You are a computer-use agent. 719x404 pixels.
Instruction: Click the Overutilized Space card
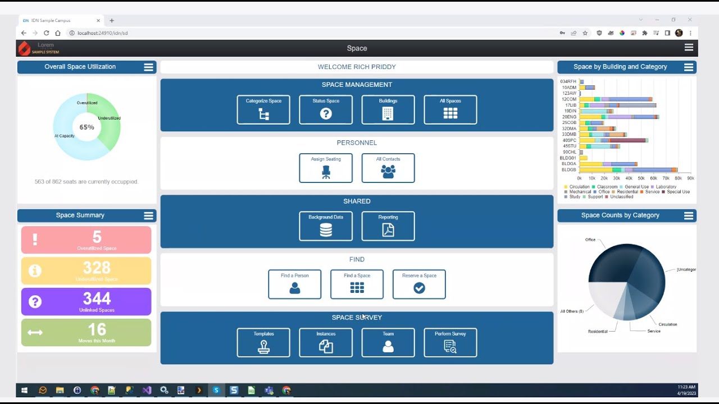[87, 240]
